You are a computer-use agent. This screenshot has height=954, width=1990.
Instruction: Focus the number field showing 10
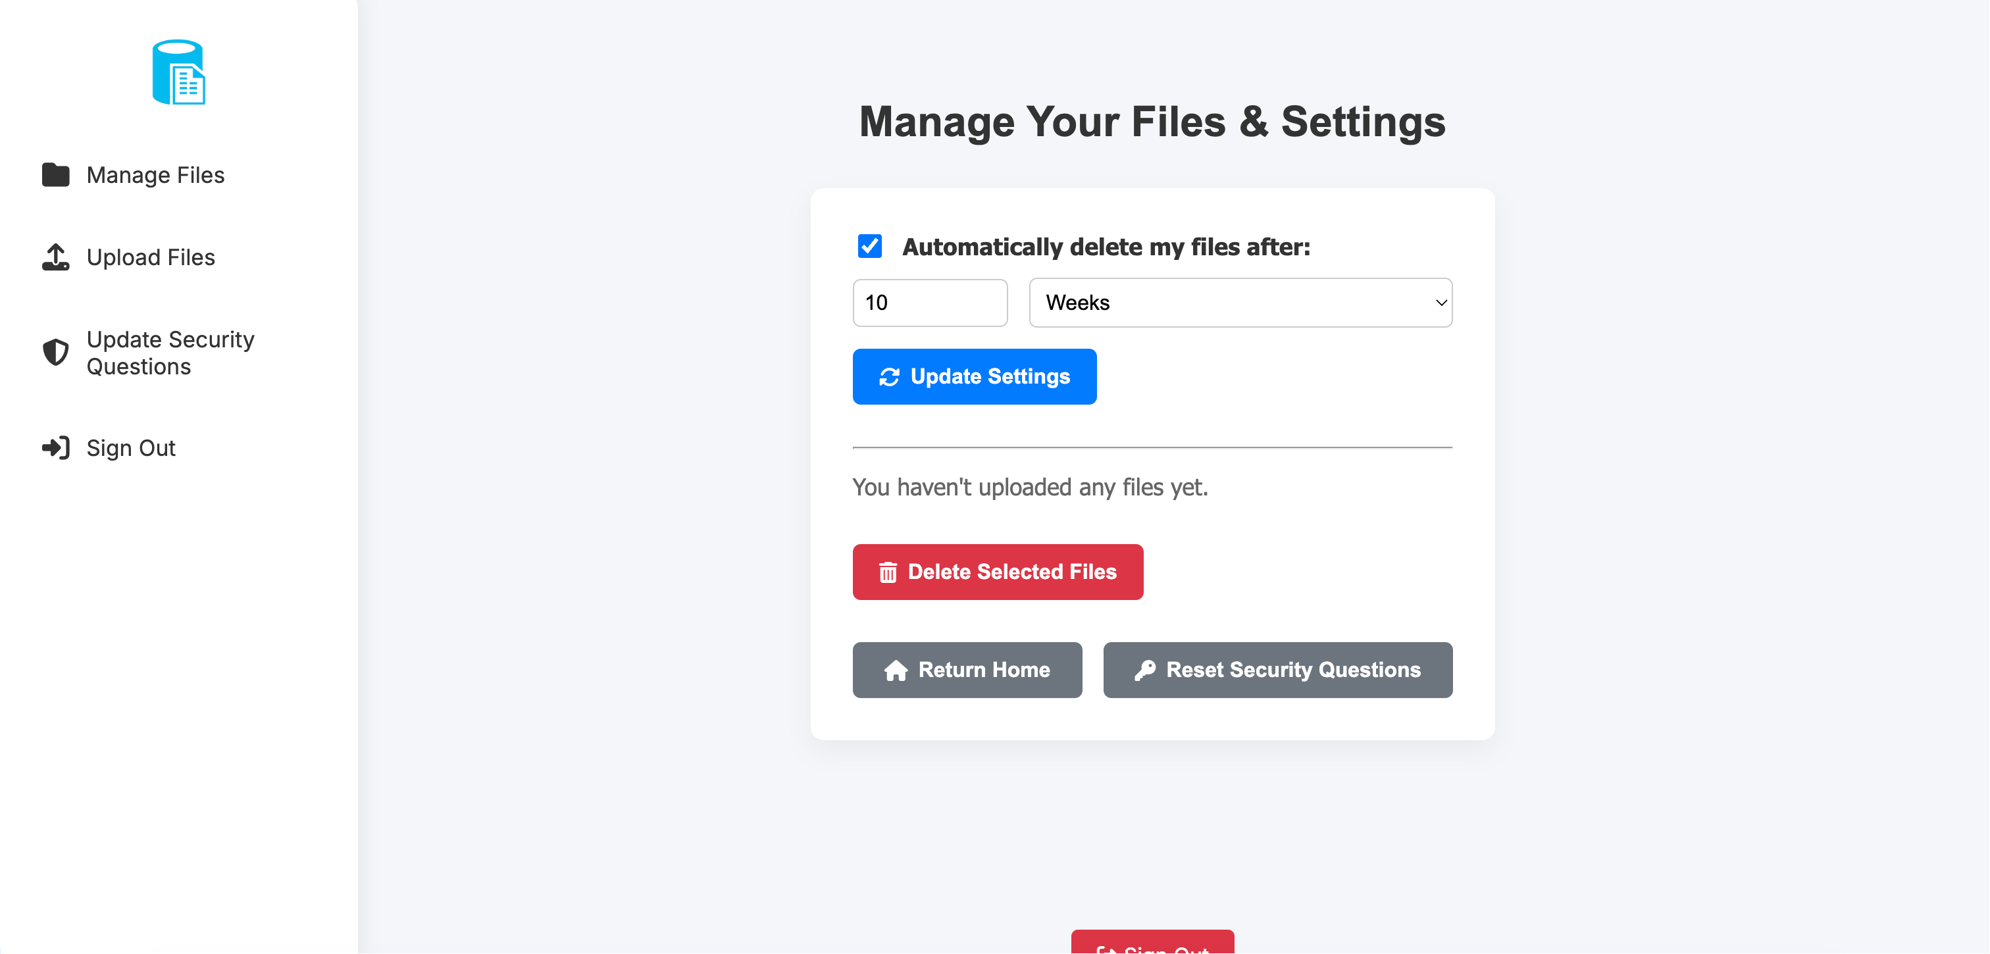coord(929,303)
